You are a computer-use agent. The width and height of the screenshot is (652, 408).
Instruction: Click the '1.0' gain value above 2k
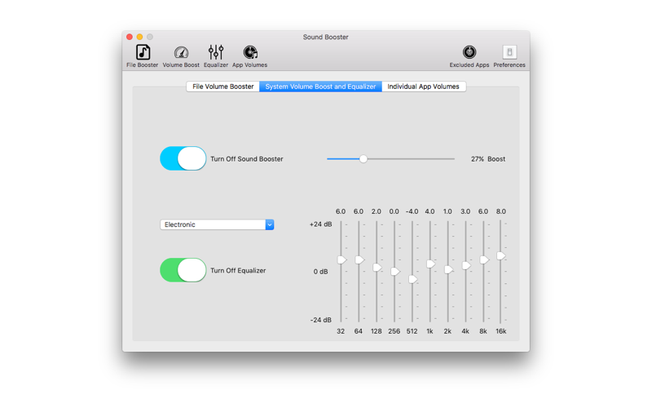[x=447, y=211]
